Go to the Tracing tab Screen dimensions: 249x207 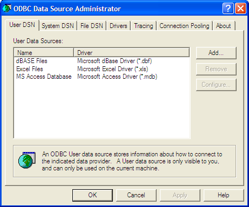point(144,26)
